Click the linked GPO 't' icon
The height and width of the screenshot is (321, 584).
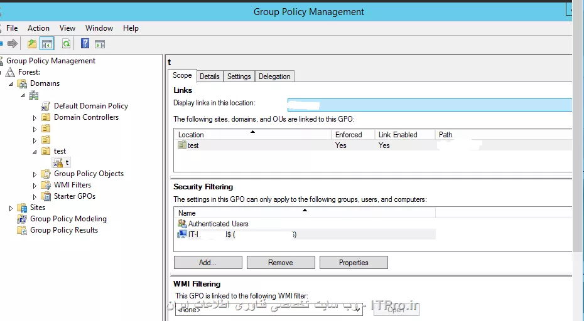58,162
